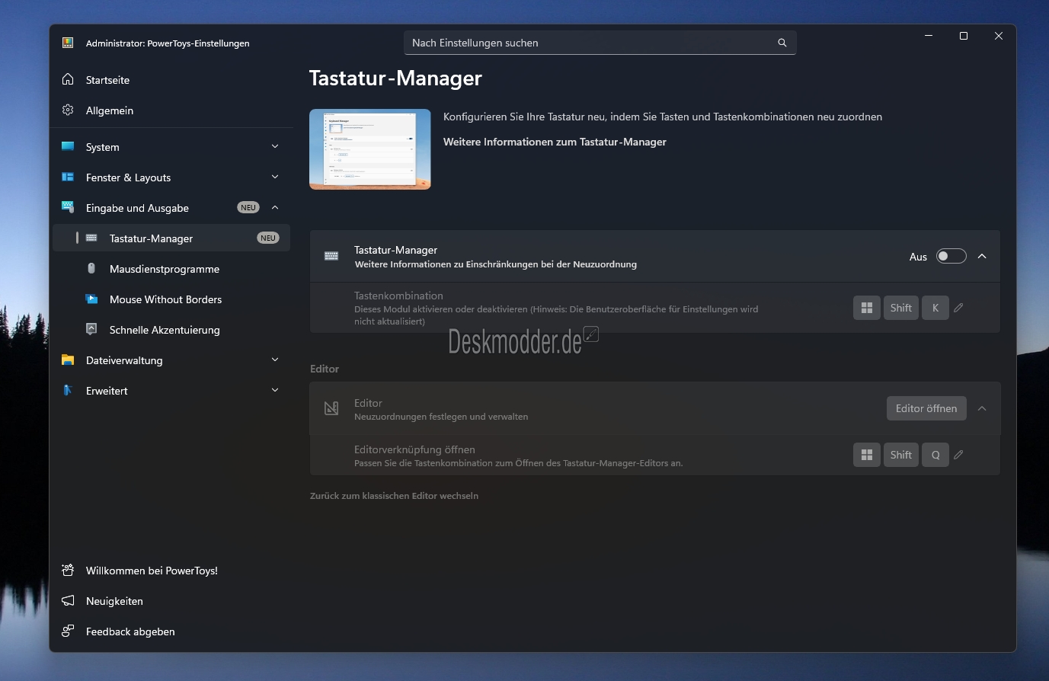
Task: Click the Schnelle Akzentuierung icon
Action: (x=91, y=330)
